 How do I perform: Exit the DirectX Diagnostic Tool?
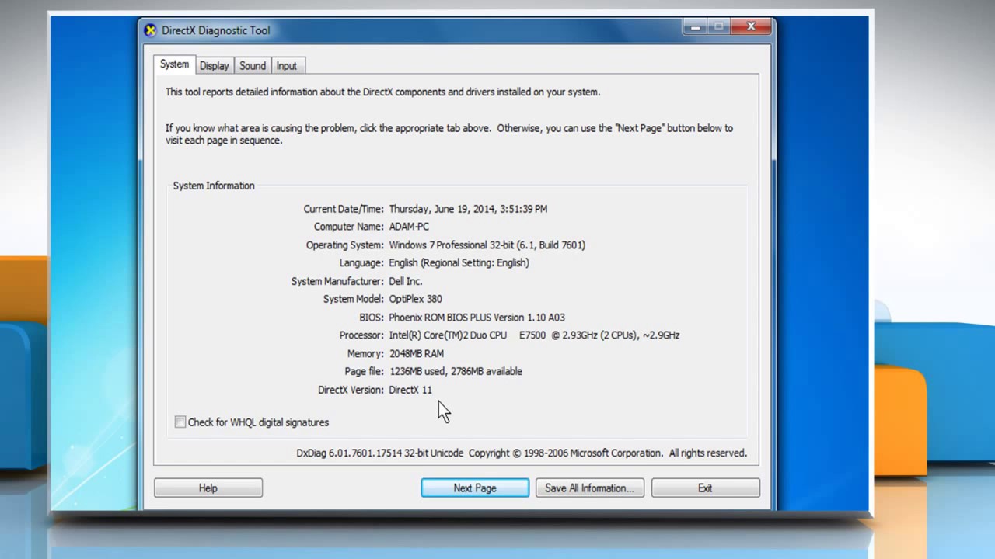(705, 488)
